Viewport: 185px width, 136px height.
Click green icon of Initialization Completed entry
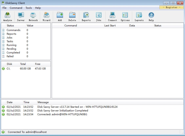coord(3,111)
